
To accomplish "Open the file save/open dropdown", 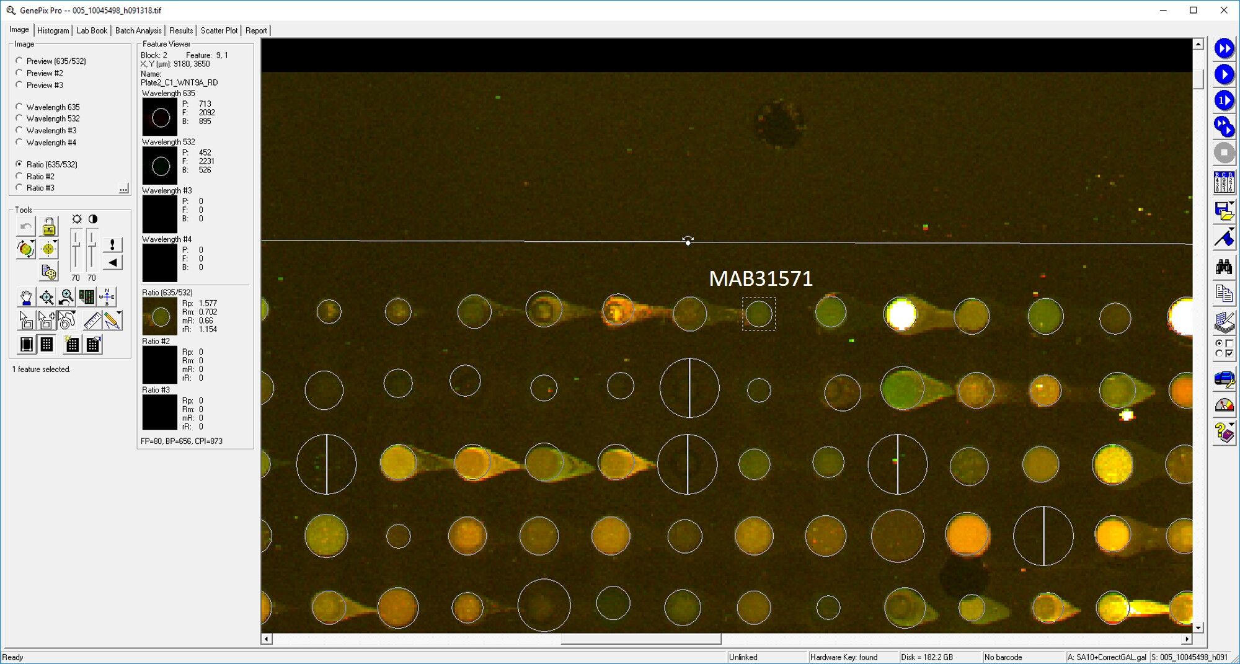I will [x=1231, y=204].
